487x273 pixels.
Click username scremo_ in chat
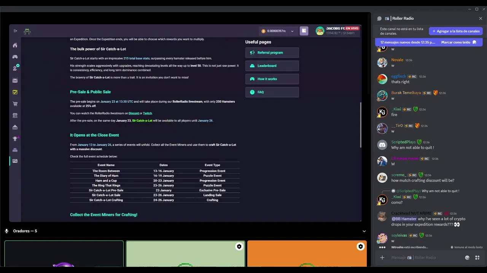pyautogui.click(x=398, y=175)
